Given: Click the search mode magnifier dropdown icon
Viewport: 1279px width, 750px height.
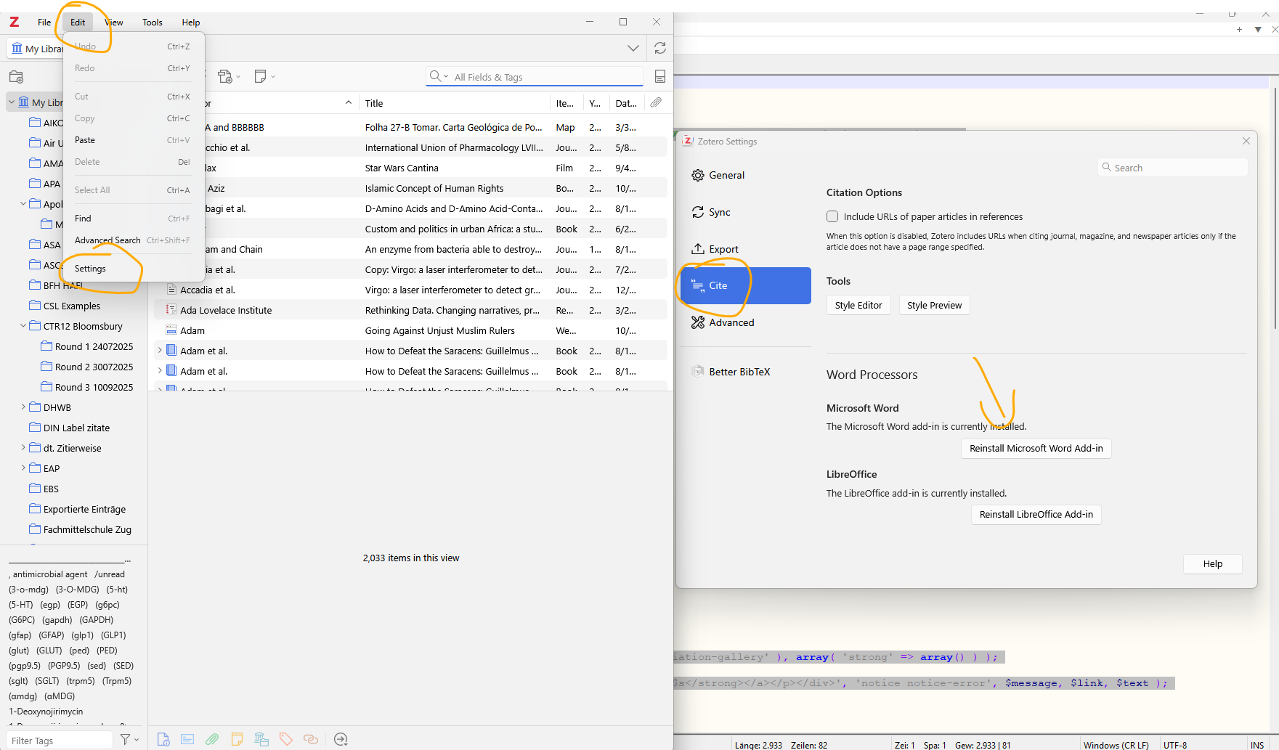Looking at the screenshot, I should [439, 76].
